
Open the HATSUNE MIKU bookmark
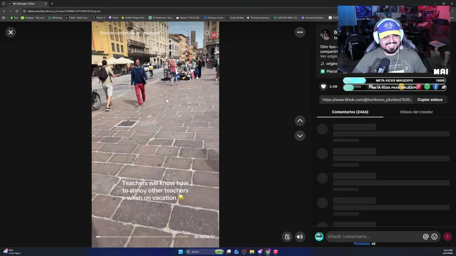tap(286, 17)
